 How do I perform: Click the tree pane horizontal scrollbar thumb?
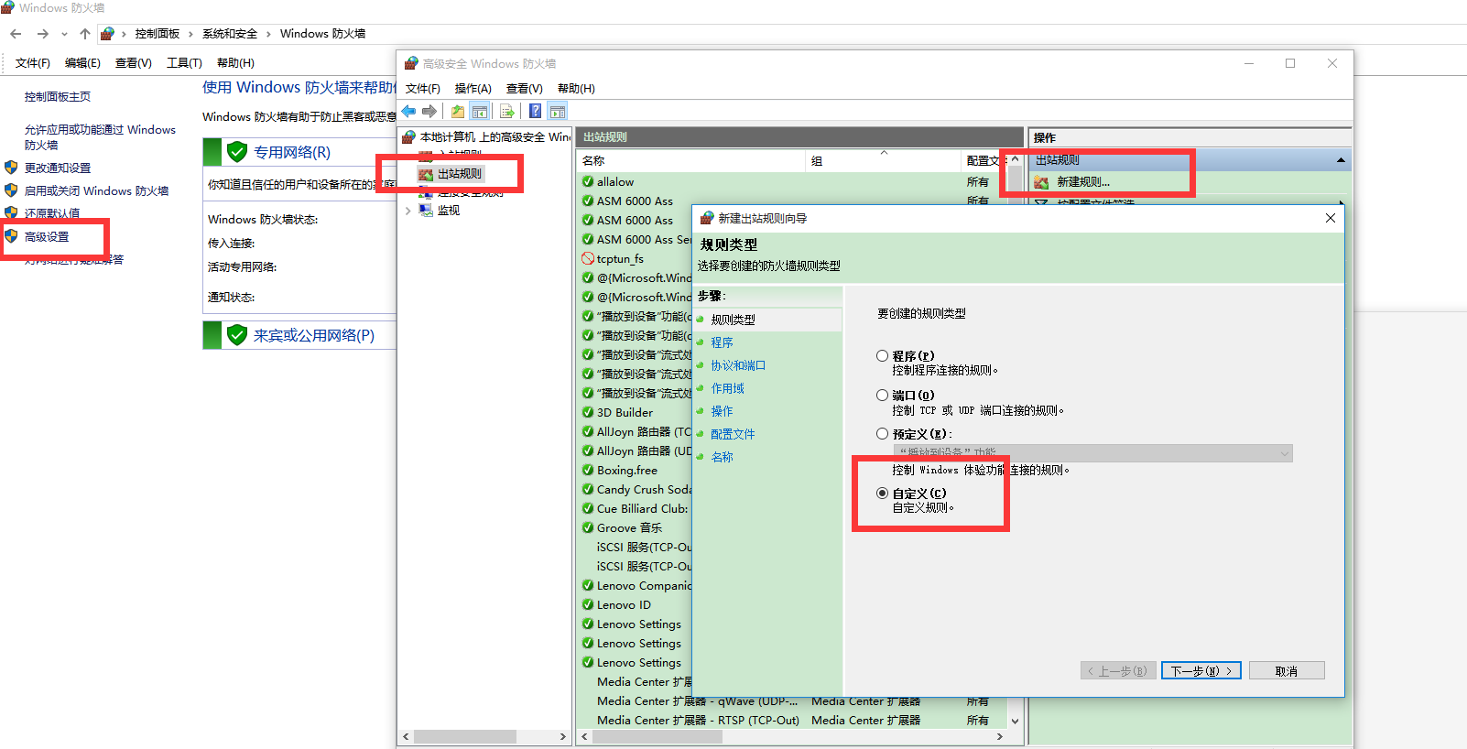(465, 736)
